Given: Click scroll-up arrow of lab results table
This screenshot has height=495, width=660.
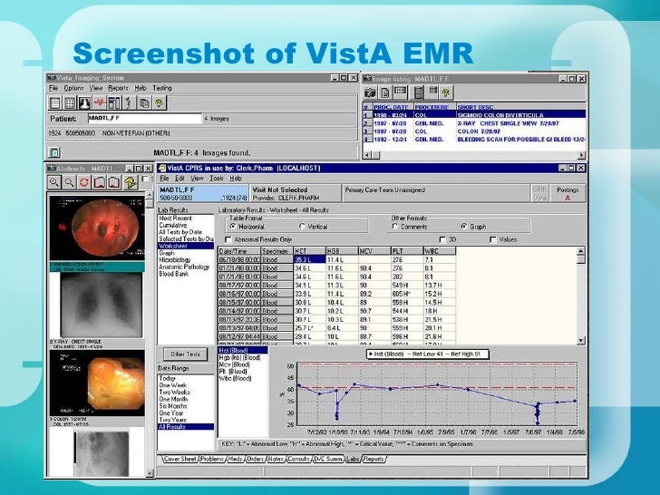Looking at the screenshot, I should coord(581,251).
